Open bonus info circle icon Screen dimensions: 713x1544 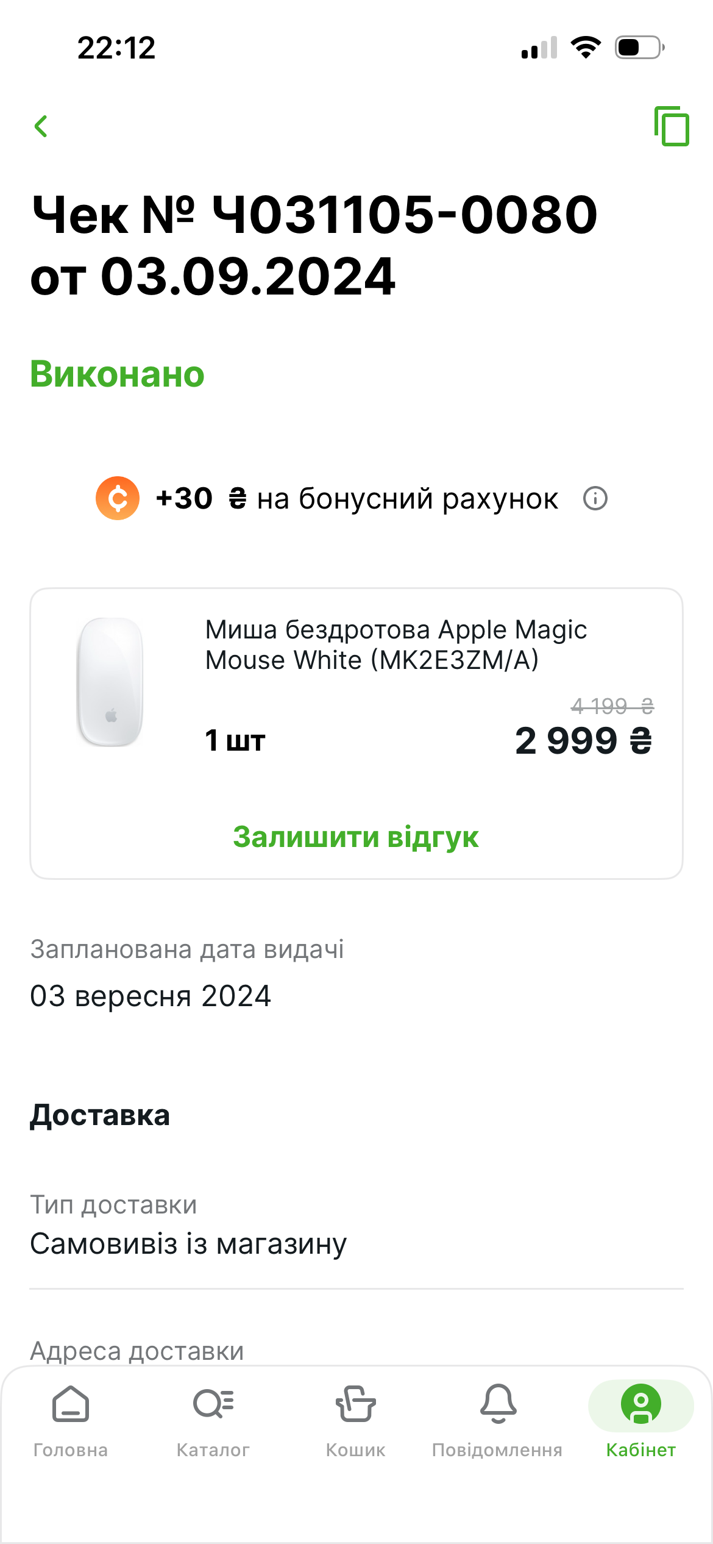click(595, 498)
